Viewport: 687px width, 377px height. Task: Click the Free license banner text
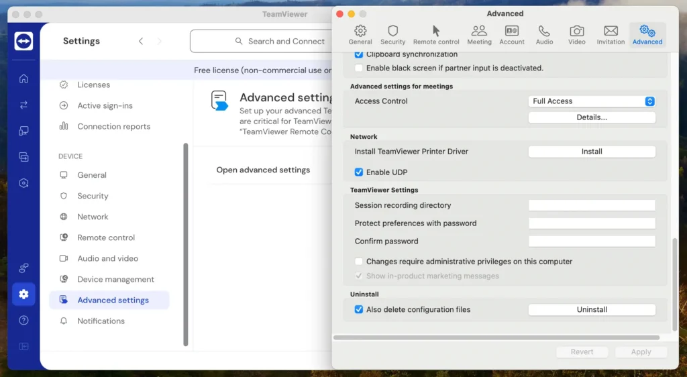(x=262, y=70)
